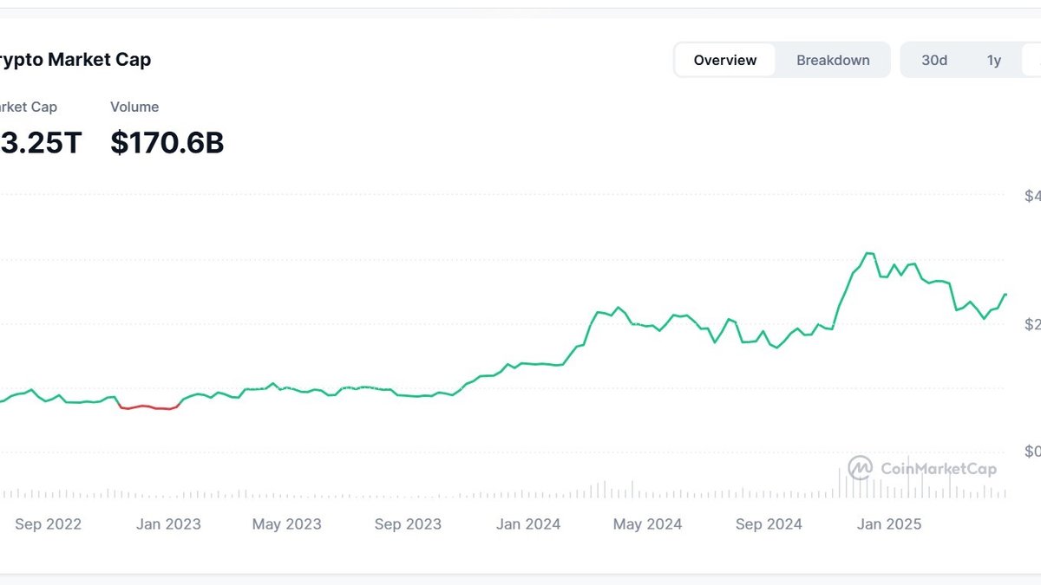Viewport: 1041px width, 585px height.
Task: Keep the Overview view selected
Action: coord(724,60)
